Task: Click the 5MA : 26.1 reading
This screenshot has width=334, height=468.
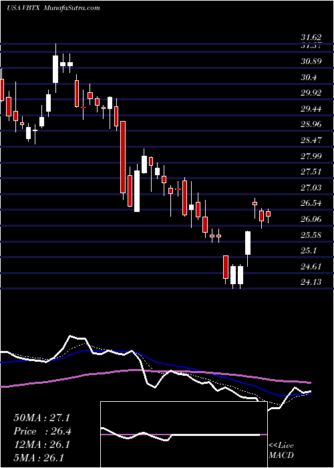Action: [39, 458]
